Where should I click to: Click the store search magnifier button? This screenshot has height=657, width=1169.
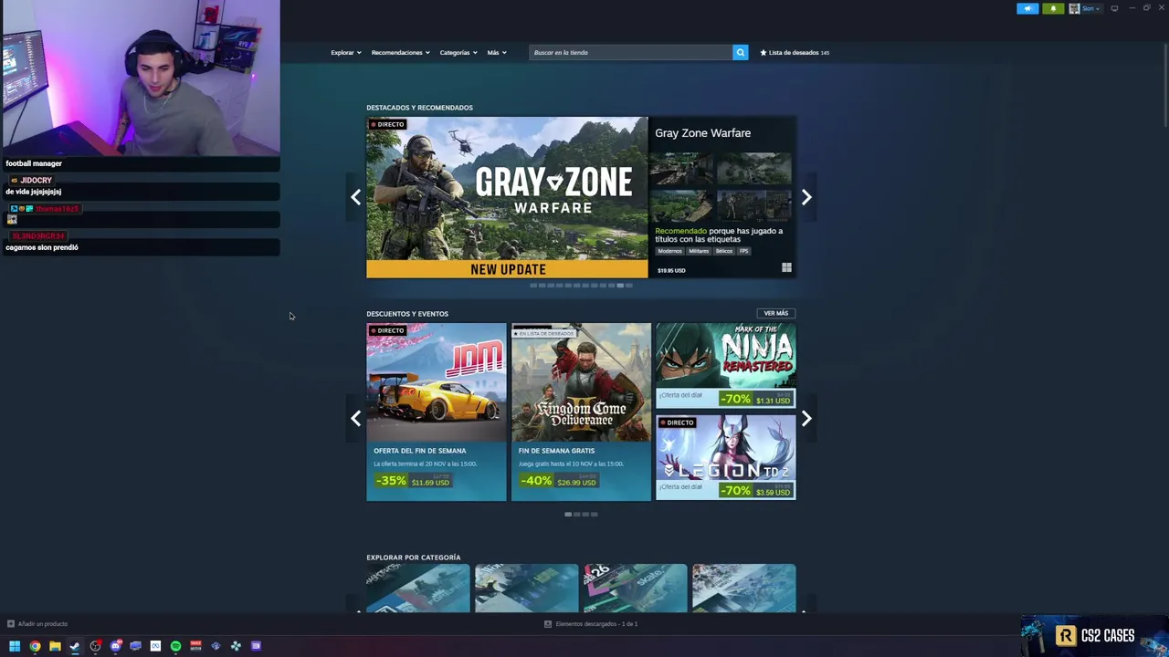click(741, 52)
